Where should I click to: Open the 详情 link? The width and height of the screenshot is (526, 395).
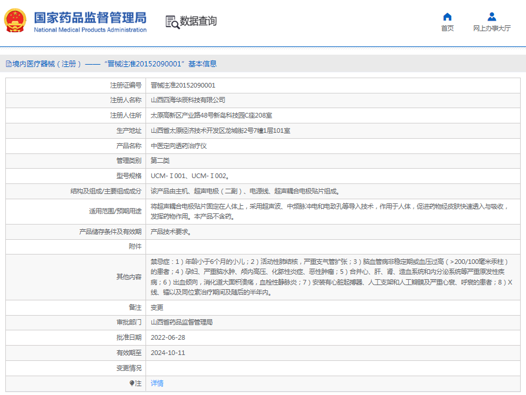157,383
